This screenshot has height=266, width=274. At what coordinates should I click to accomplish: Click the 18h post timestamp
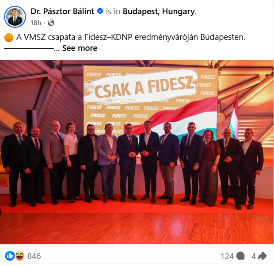tap(36, 23)
